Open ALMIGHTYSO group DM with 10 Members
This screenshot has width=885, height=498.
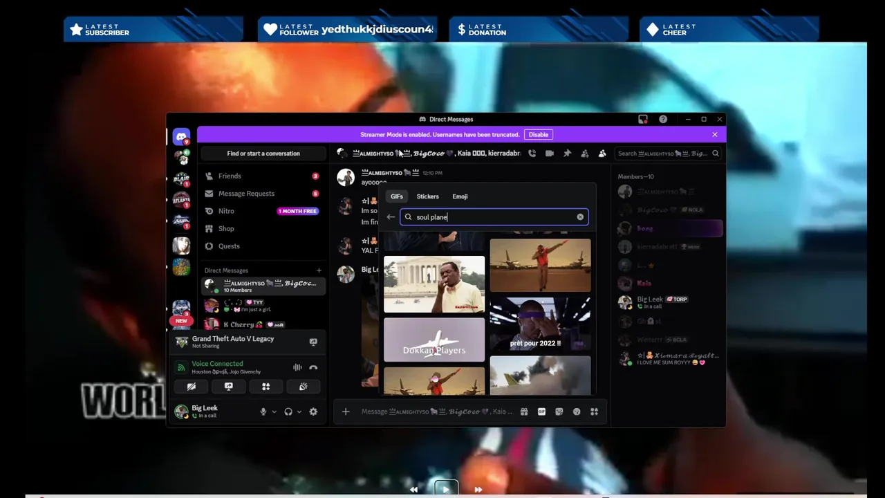click(x=263, y=286)
